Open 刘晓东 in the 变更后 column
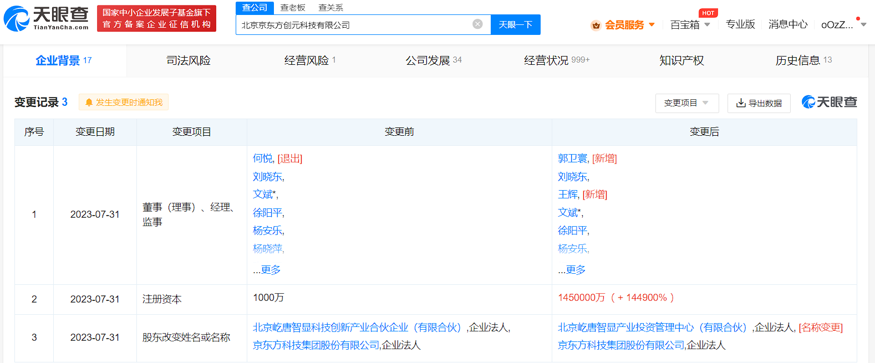875x363 pixels. [573, 177]
